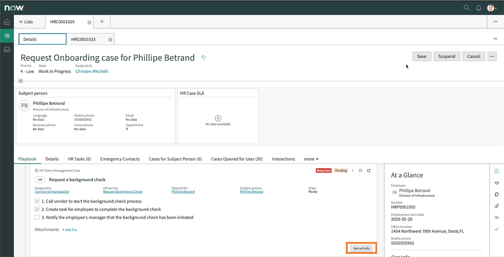Screen dimensions: 504x257
Task: Open playbook card vertical ellipsis menu
Action: click(x=353, y=171)
